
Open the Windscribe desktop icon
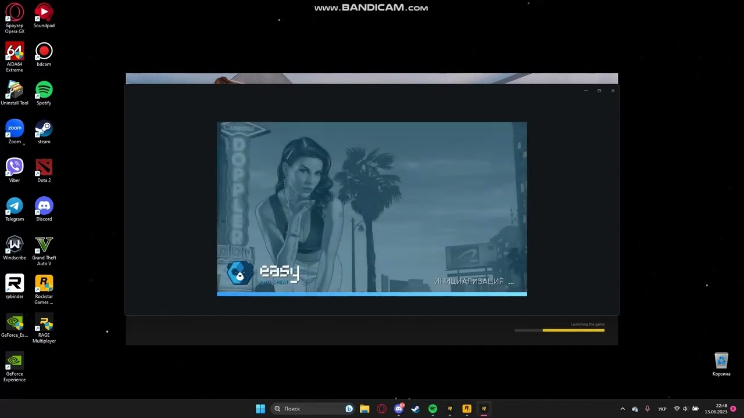[x=15, y=248]
